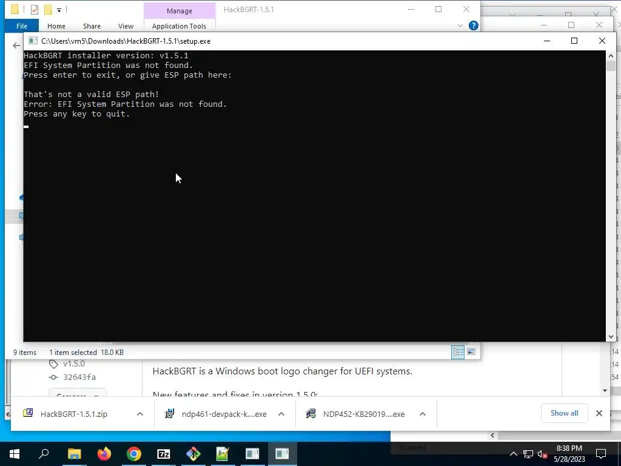Click the quick access properties checkmark icon

pyautogui.click(x=35, y=10)
